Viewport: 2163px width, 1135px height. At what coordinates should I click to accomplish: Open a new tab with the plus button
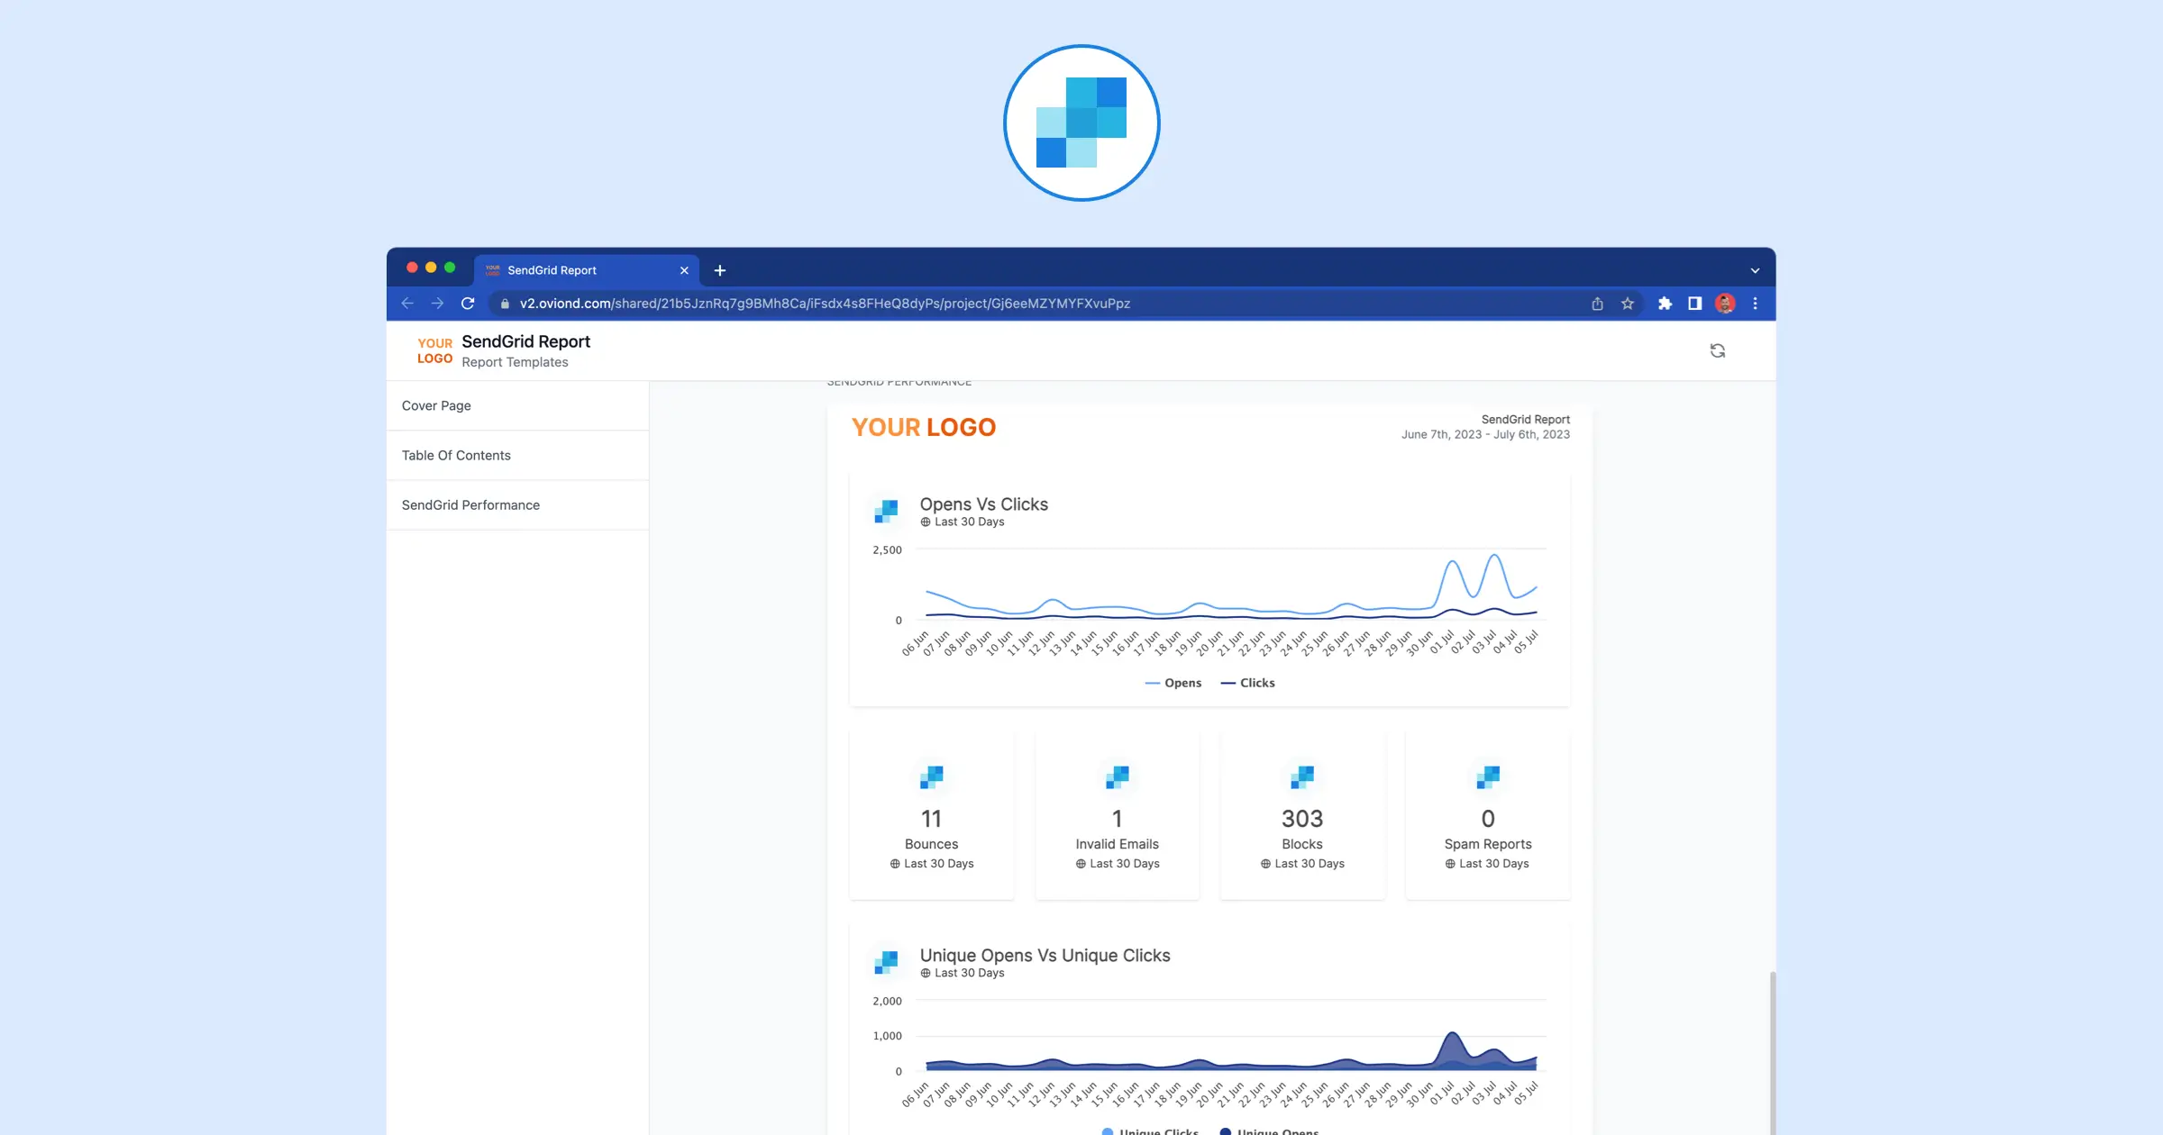tap(720, 270)
